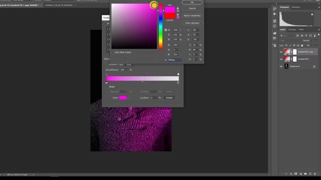Click the nearest web-safe color swatch

point(178,17)
